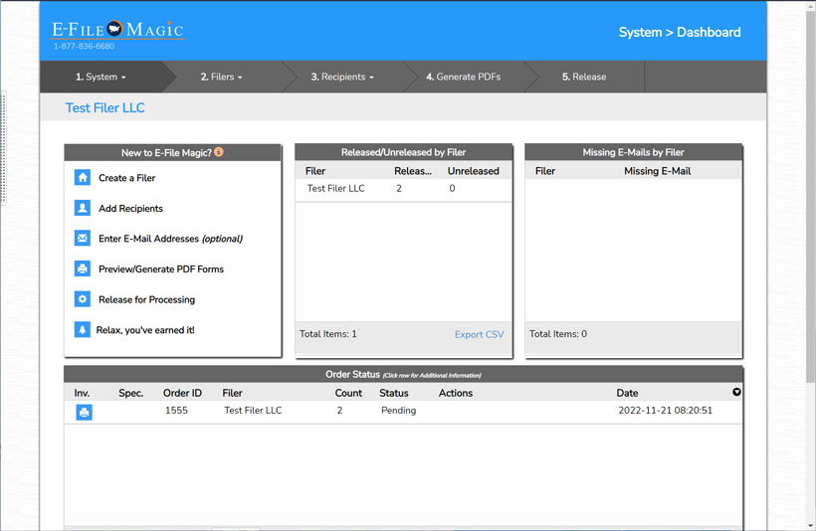Screen dimensions: 816x531
Task: Go to the 4. Generate PDFs step
Action: tap(463, 77)
